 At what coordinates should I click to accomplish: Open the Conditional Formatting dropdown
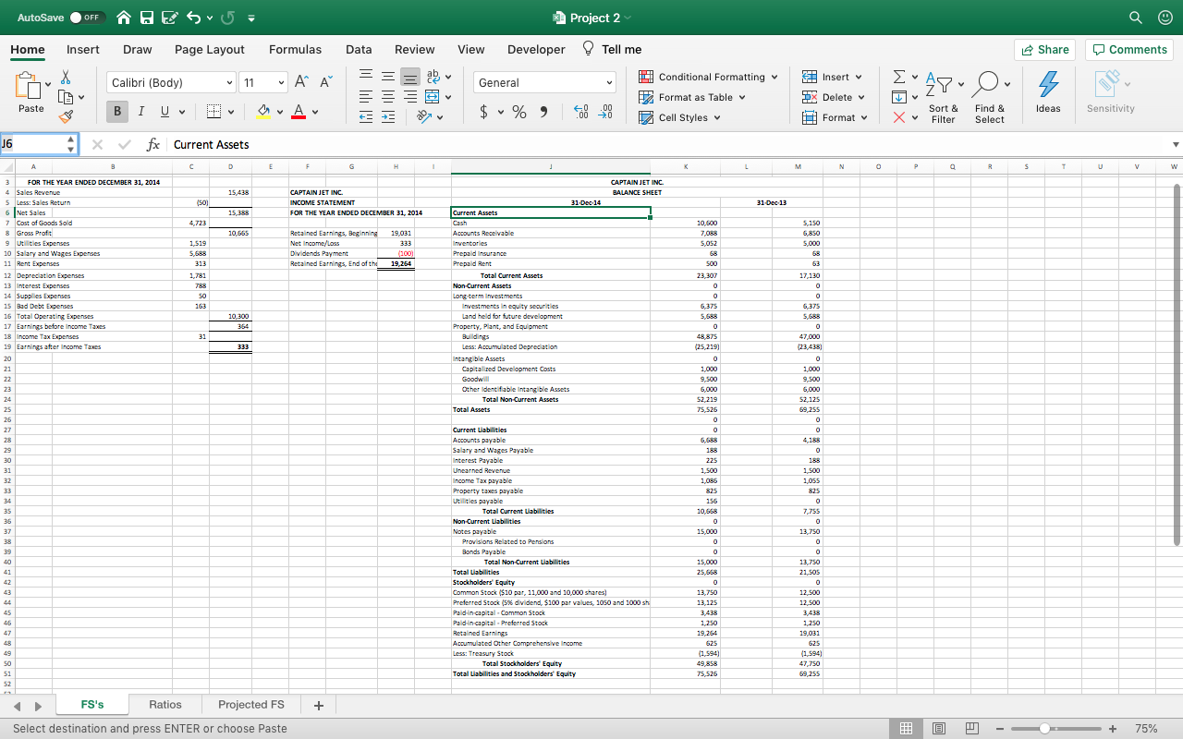(x=710, y=77)
